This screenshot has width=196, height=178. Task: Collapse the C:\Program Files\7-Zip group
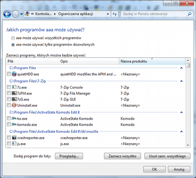tap(181, 81)
